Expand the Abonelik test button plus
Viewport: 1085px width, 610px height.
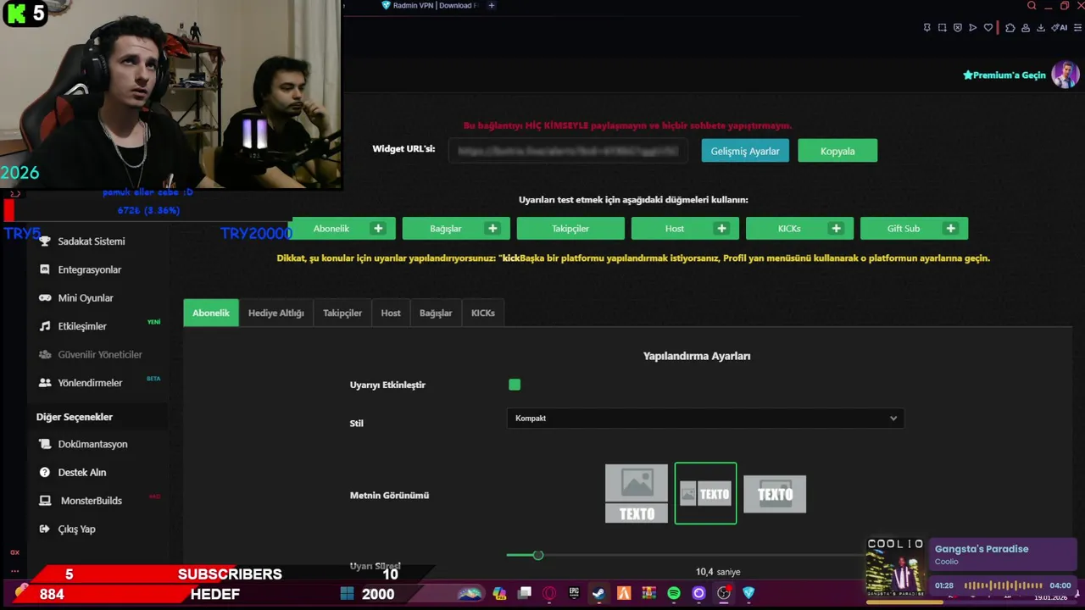tap(378, 229)
